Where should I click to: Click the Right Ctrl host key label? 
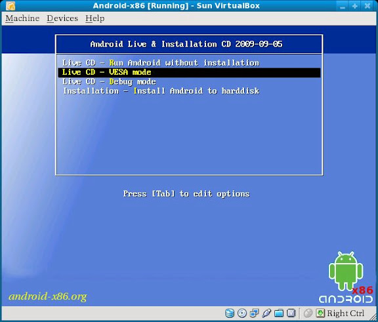click(345, 313)
